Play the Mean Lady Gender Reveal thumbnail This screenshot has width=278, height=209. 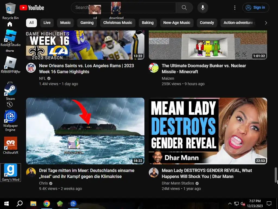tap(208, 131)
